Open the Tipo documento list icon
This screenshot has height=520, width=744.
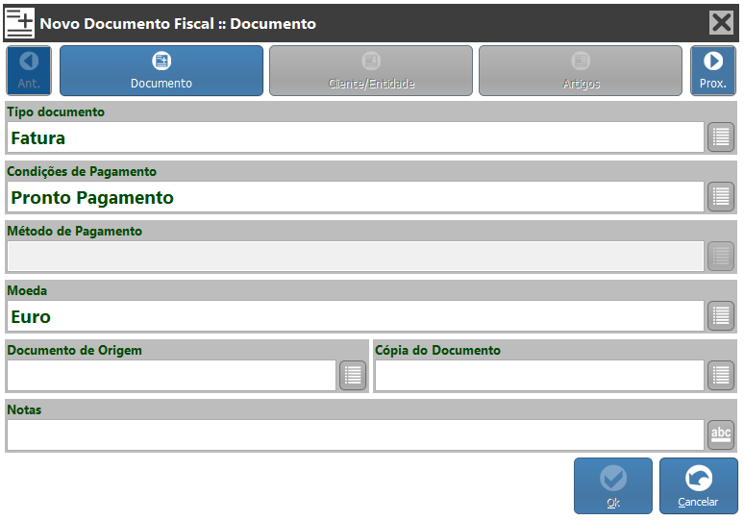(721, 137)
